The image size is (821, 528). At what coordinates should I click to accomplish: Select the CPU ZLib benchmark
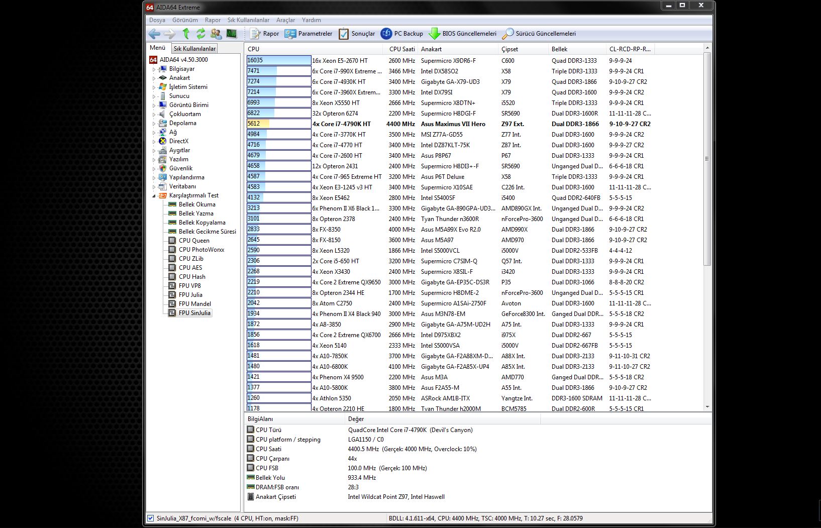[191, 259]
